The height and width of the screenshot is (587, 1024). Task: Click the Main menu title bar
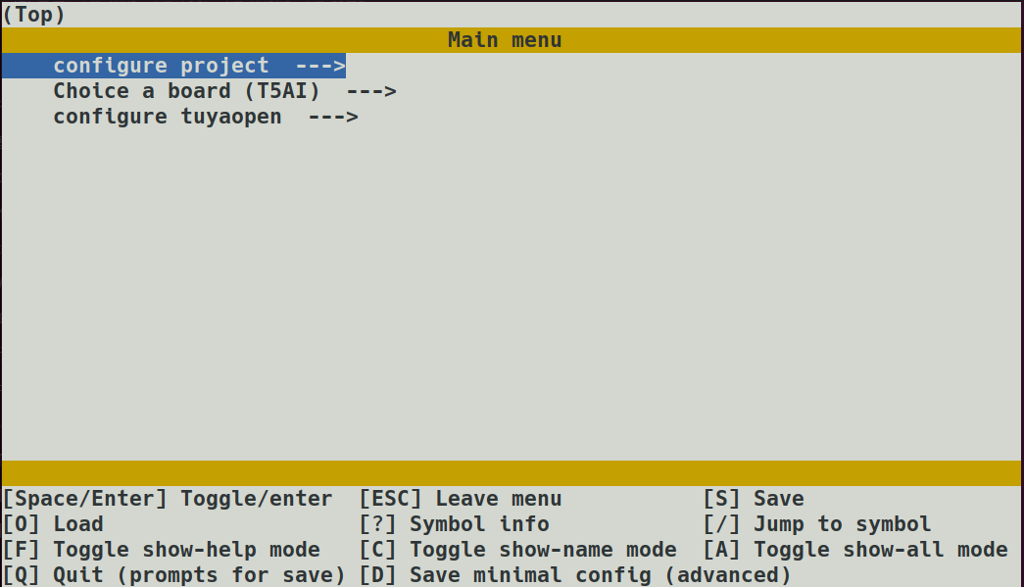pos(505,39)
